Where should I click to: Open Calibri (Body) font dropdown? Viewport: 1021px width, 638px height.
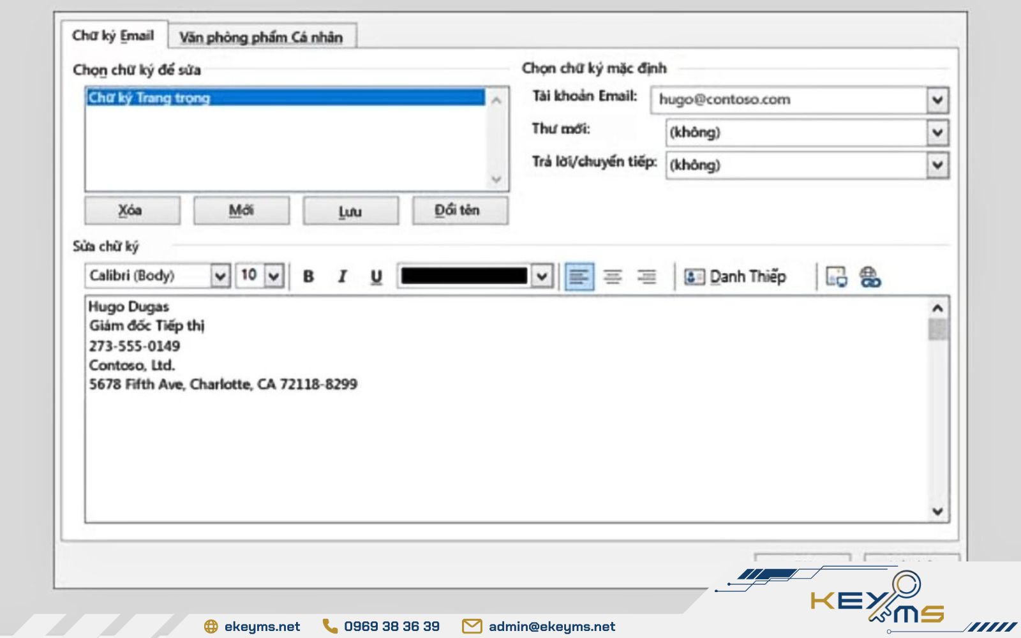point(220,276)
